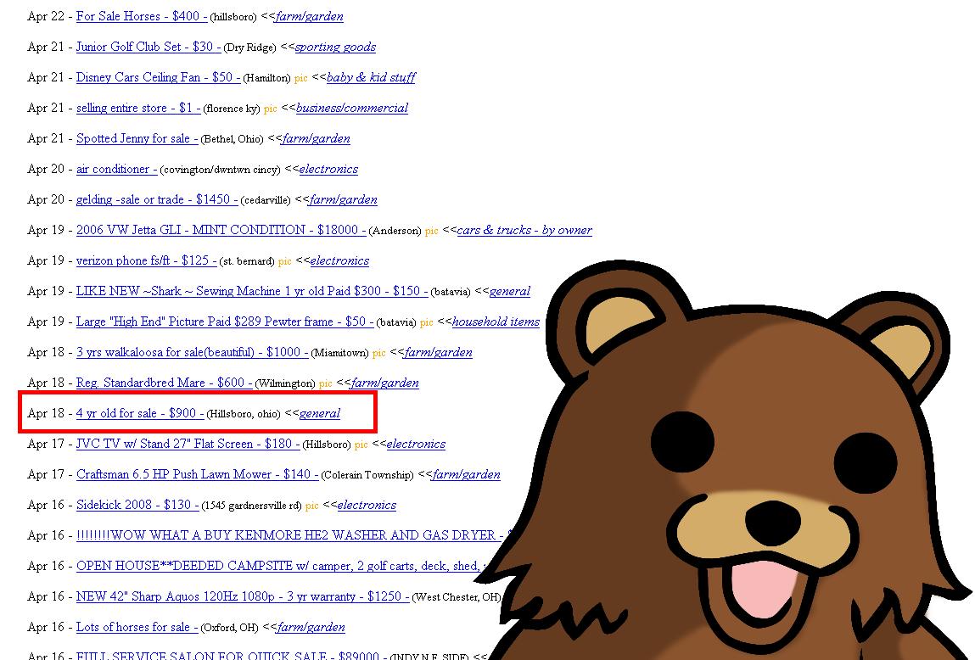
Task: Open 'NEW 42" Sharp Aquos 120Hz 1080p' listing
Action: tap(243, 596)
